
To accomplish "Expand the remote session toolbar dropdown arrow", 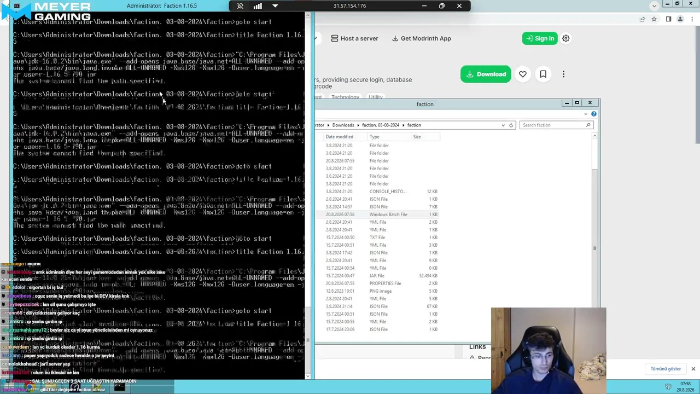I will pos(275,6).
